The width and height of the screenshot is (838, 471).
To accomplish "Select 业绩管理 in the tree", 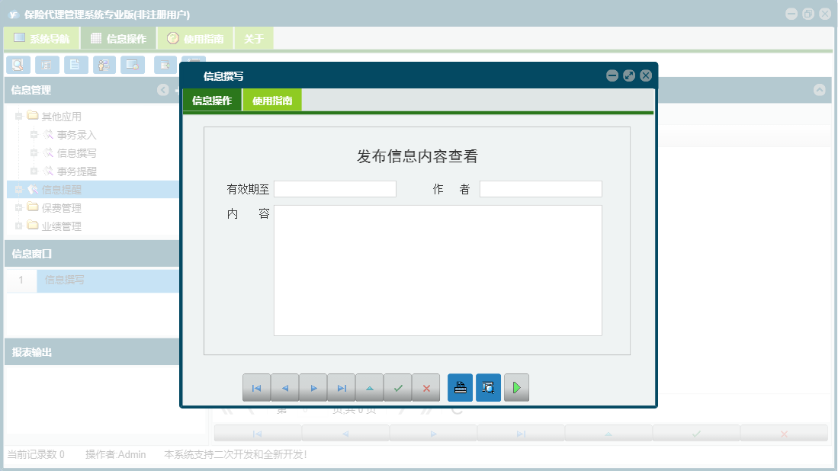I will click(x=62, y=226).
